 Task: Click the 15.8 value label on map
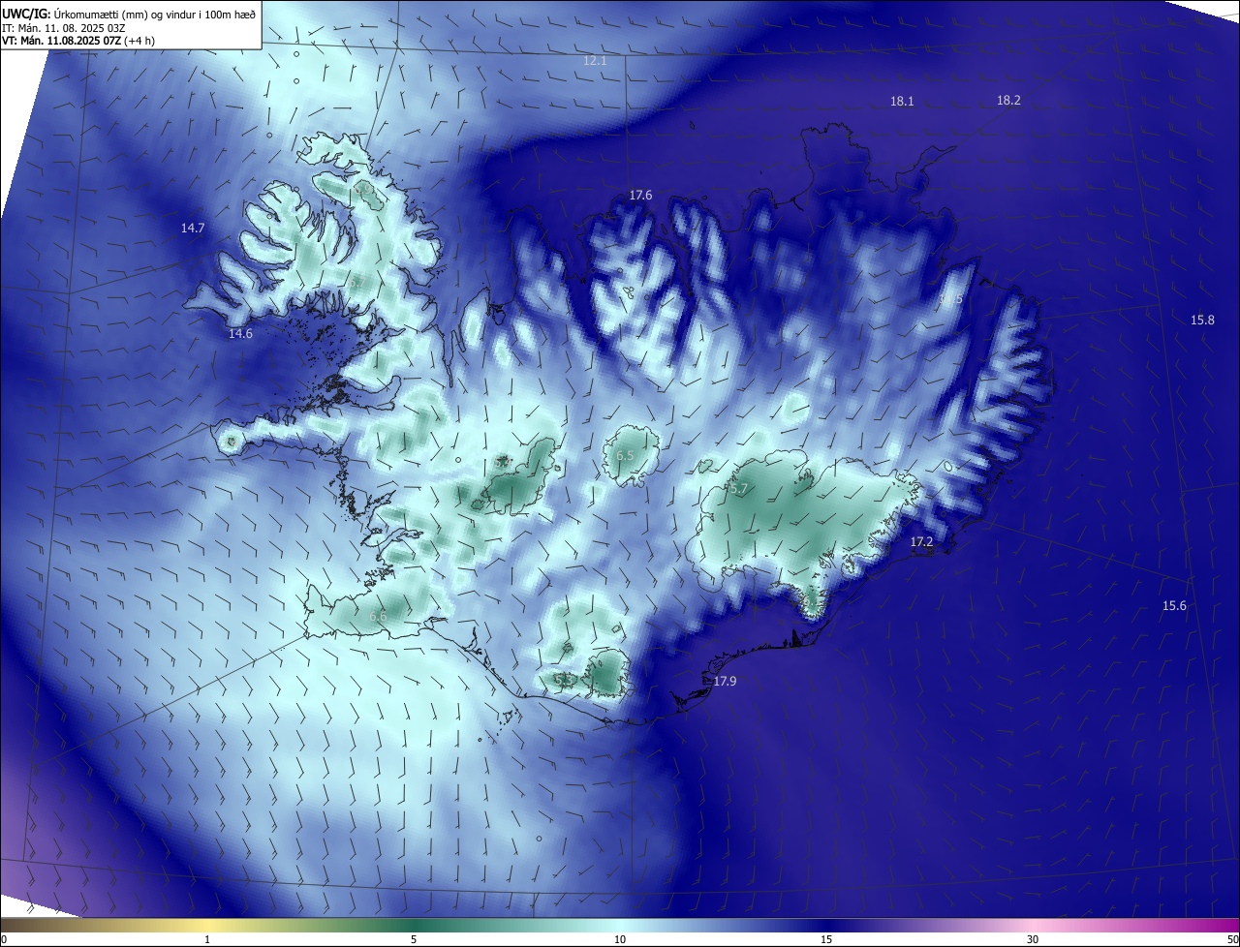point(1202,320)
